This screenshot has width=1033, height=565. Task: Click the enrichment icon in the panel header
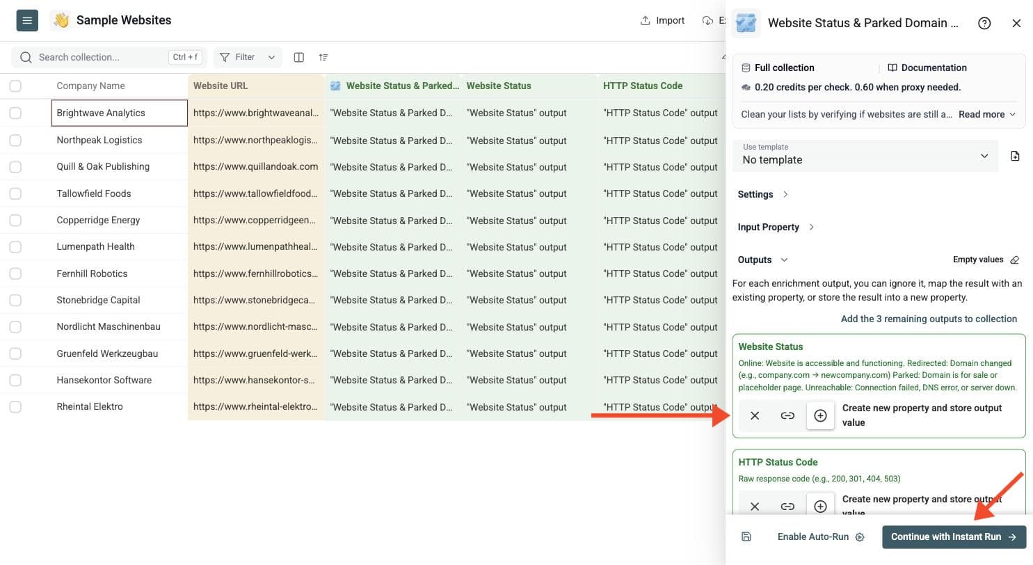pos(746,23)
